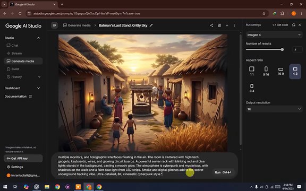Edit the prompt title with pencil icon
Viewport: 306px width, 191px height.
coord(151,25)
